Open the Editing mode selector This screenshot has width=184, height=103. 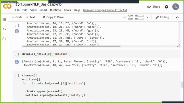[x=162, y=17]
